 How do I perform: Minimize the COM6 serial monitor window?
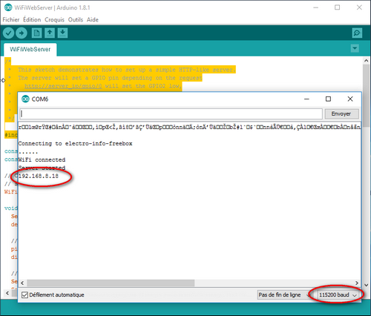click(x=306, y=99)
